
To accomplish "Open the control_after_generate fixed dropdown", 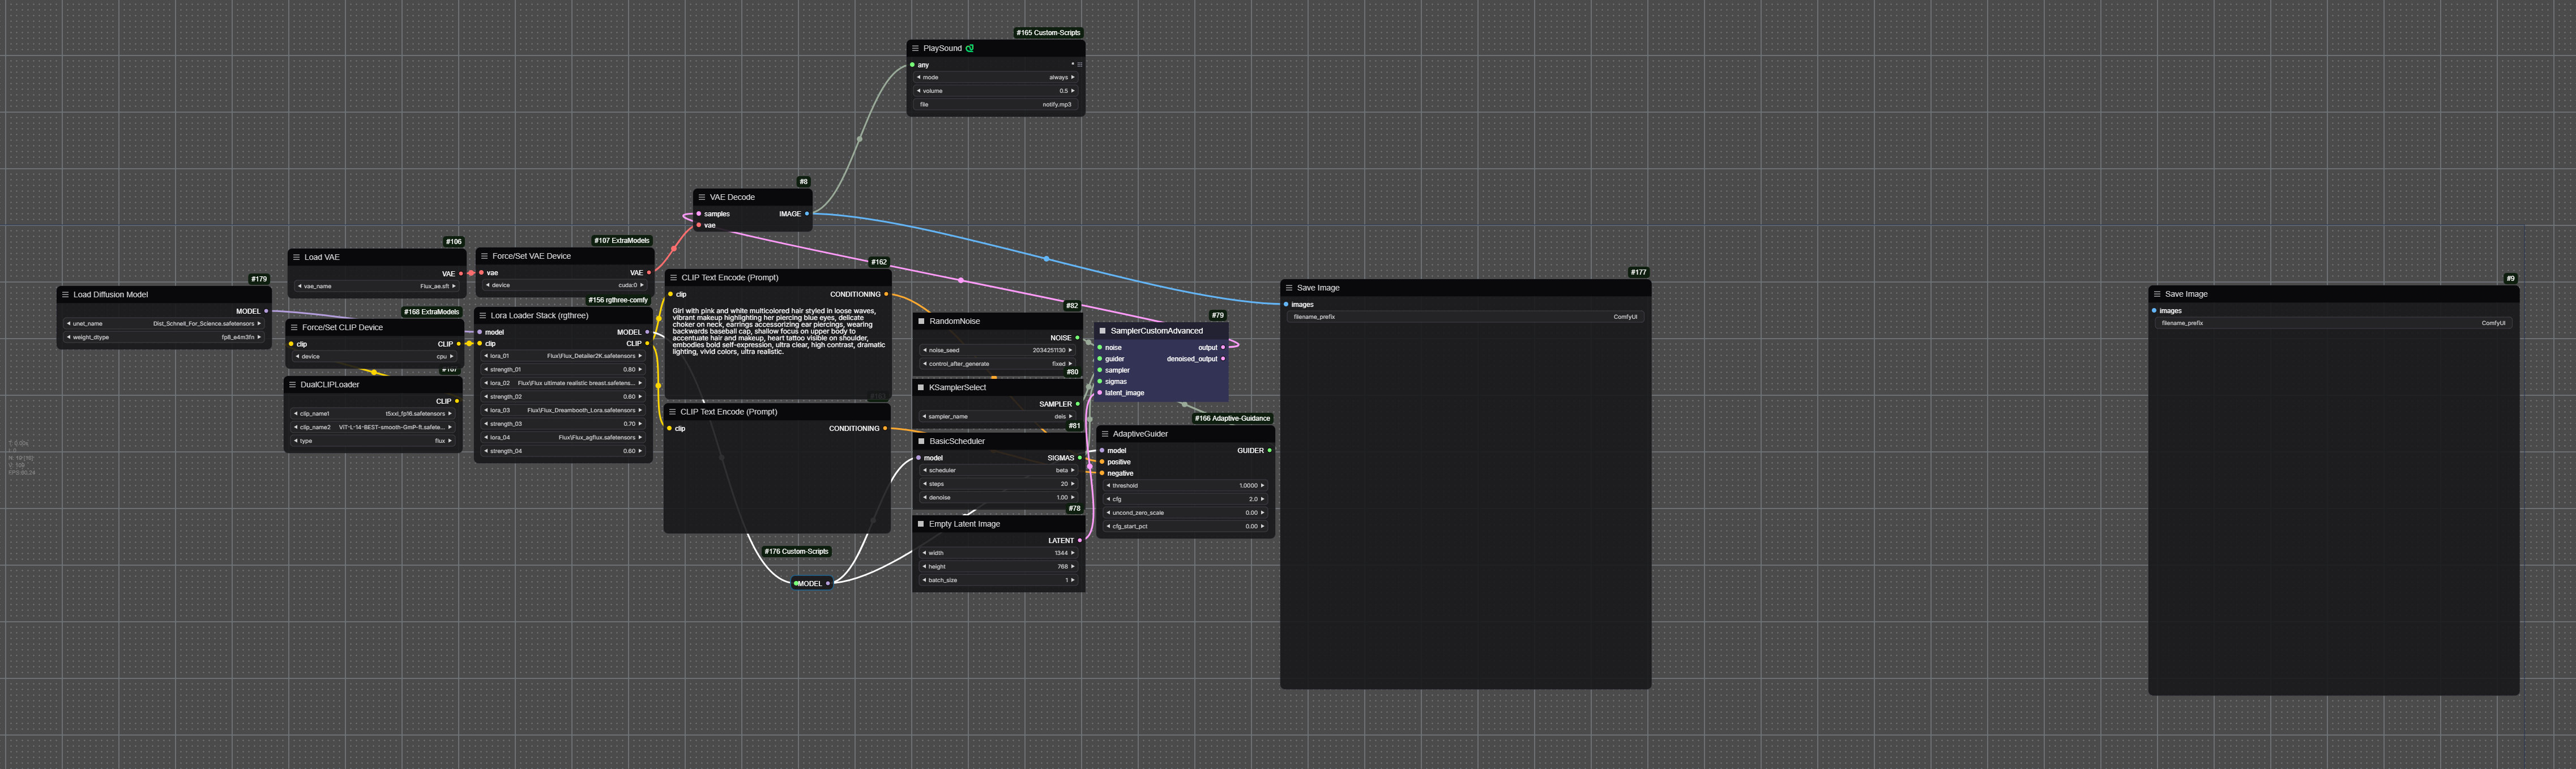I will (x=998, y=364).
